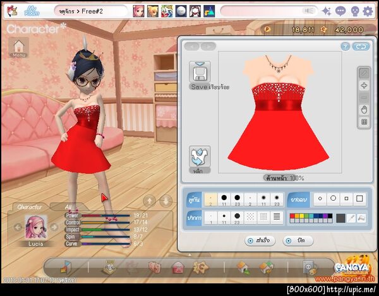Select the large square eraser
This screenshot has height=296, width=379.
click(x=359, y=199)
